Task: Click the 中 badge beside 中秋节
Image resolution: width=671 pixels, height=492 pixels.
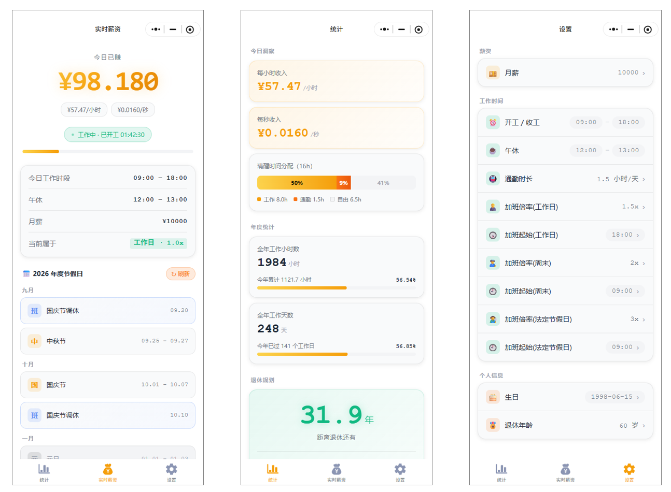Action: (x=34, y=341)
